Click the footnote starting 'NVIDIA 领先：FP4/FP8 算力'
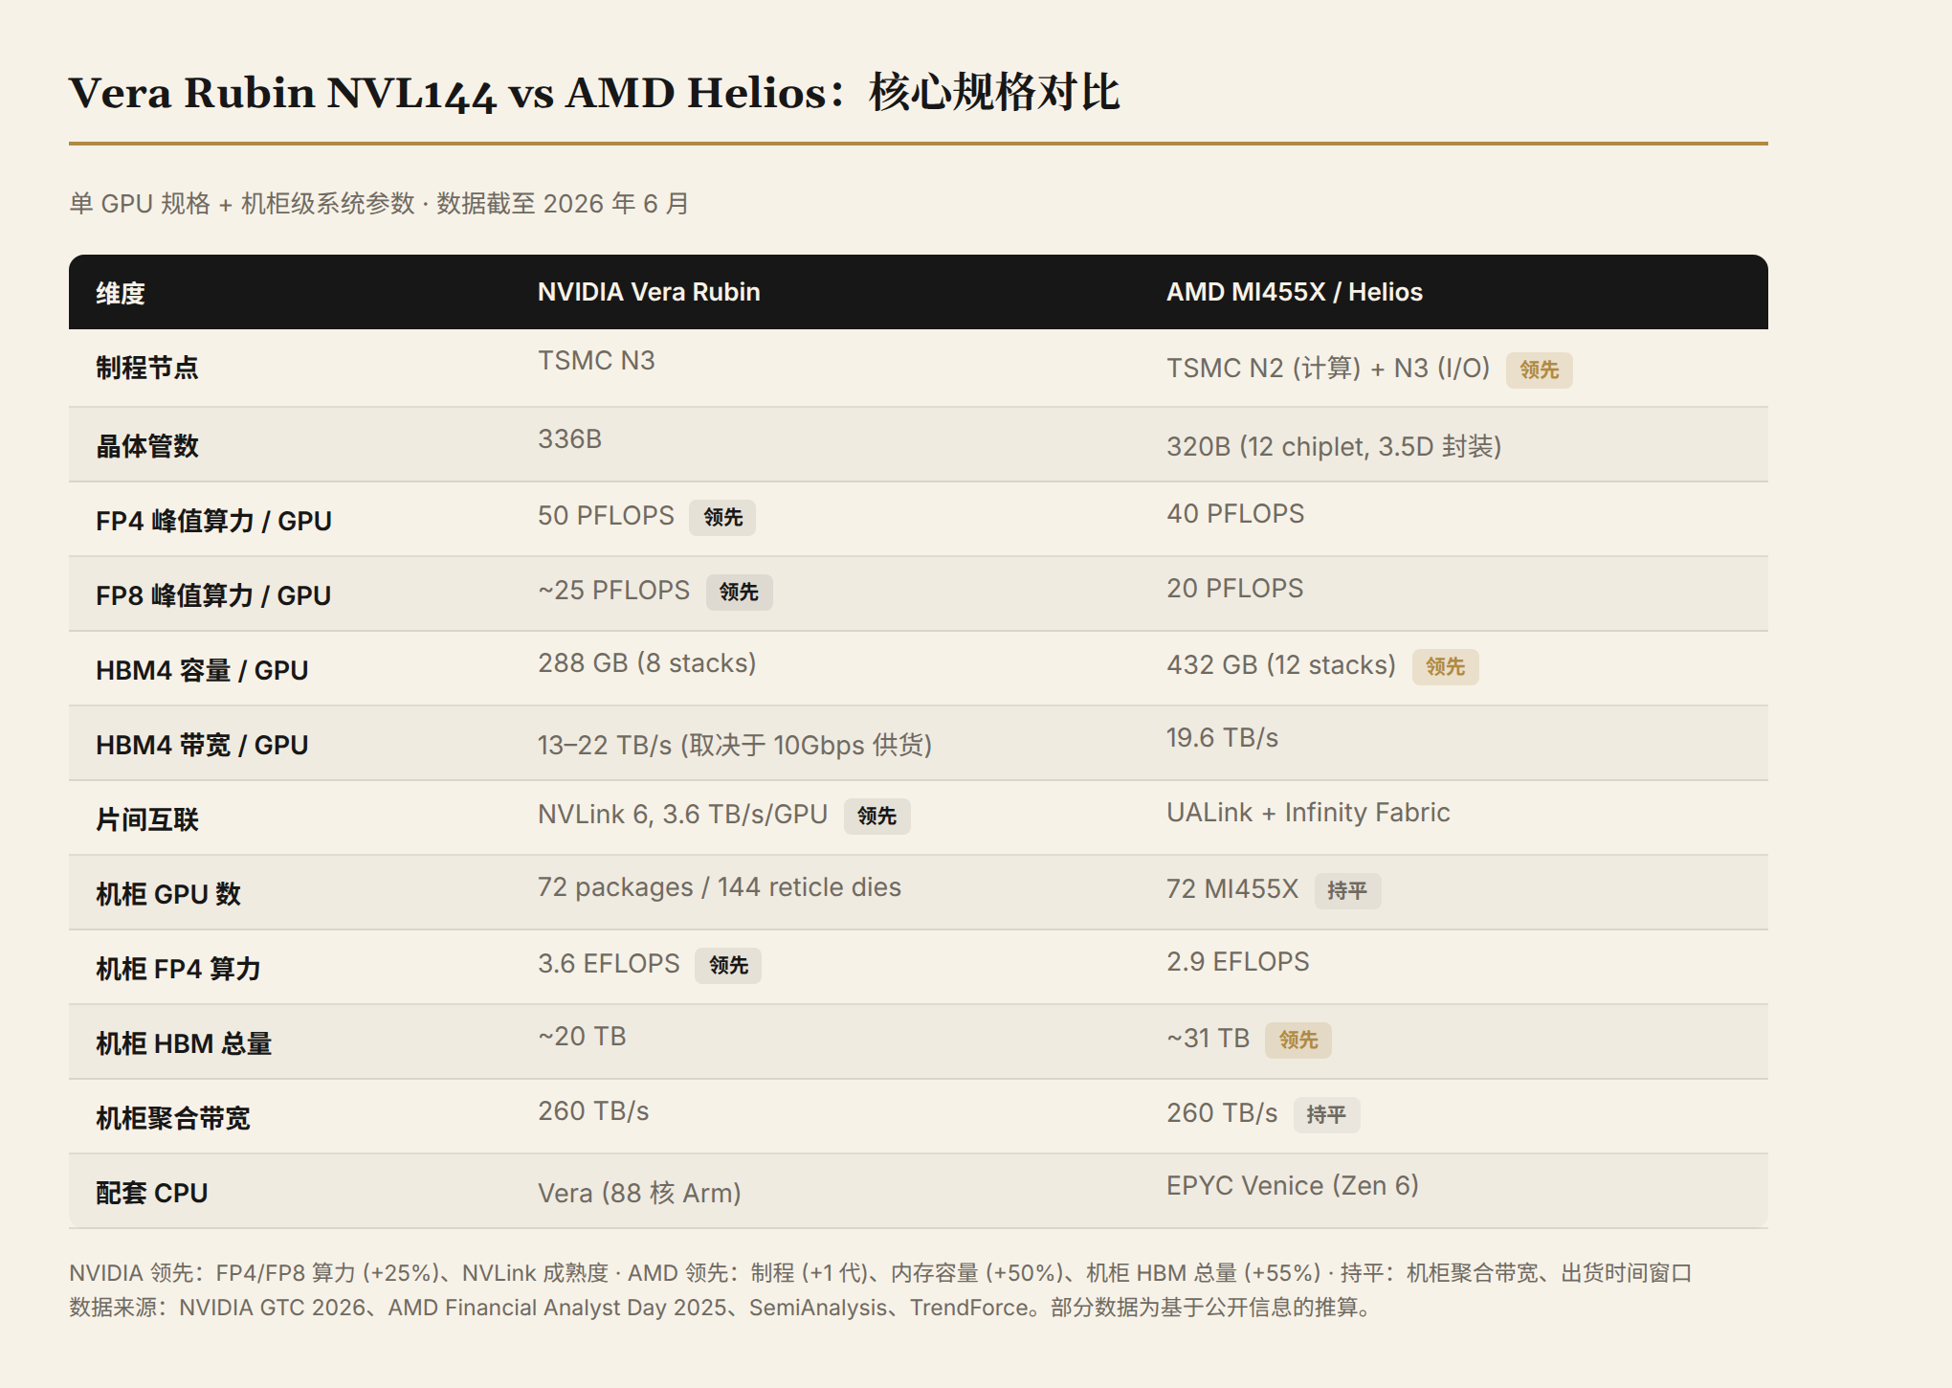Image resolution: width=1952 pixels, height=1388 pixels. click(x=880, y=1273)
